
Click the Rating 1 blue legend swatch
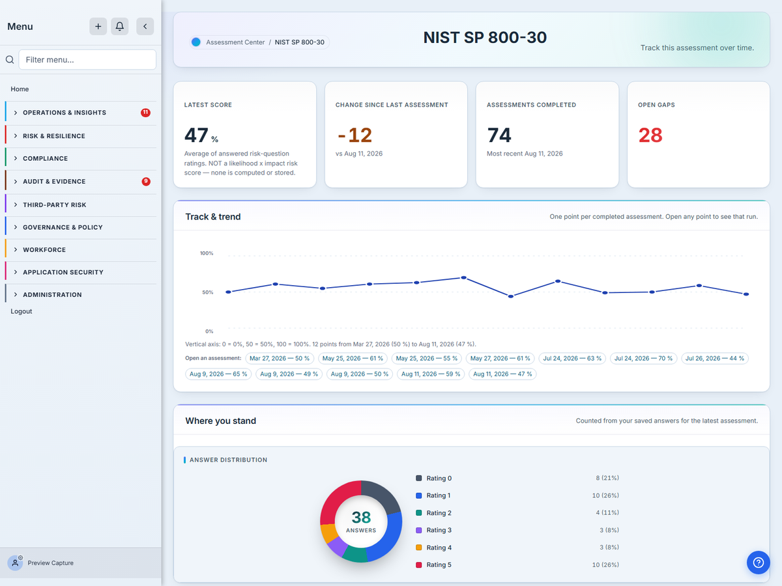418,495
